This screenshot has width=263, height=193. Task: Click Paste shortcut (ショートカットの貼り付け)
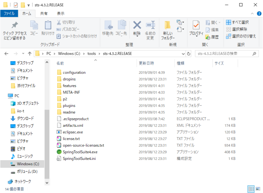click(77, 36)
